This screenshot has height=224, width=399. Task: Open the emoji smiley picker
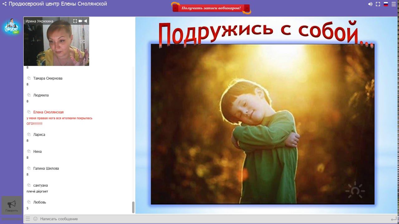[35, 219]
